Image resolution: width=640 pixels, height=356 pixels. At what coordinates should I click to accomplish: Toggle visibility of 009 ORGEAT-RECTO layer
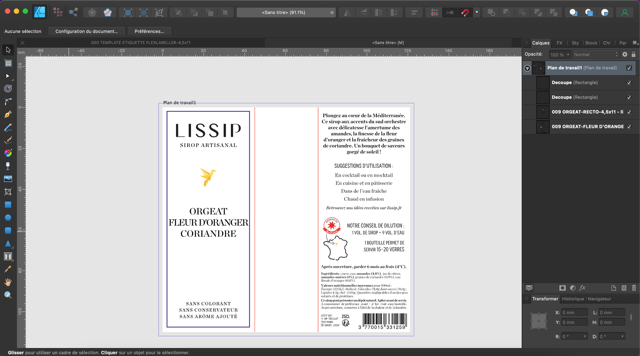pos(629,112)
